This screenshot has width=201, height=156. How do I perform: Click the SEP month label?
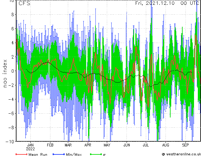185,145
